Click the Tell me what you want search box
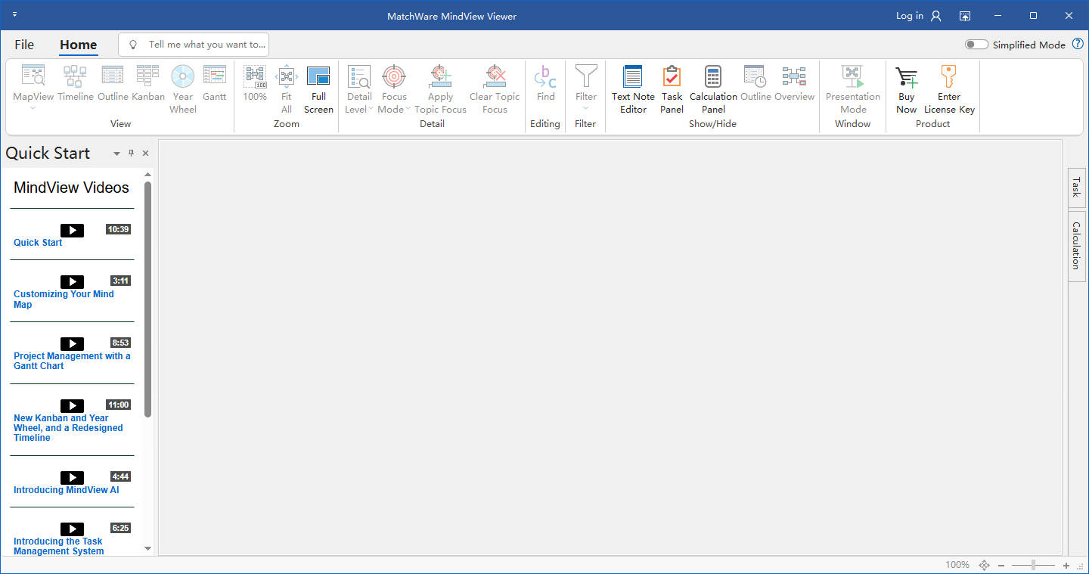 tap(194, 45)
